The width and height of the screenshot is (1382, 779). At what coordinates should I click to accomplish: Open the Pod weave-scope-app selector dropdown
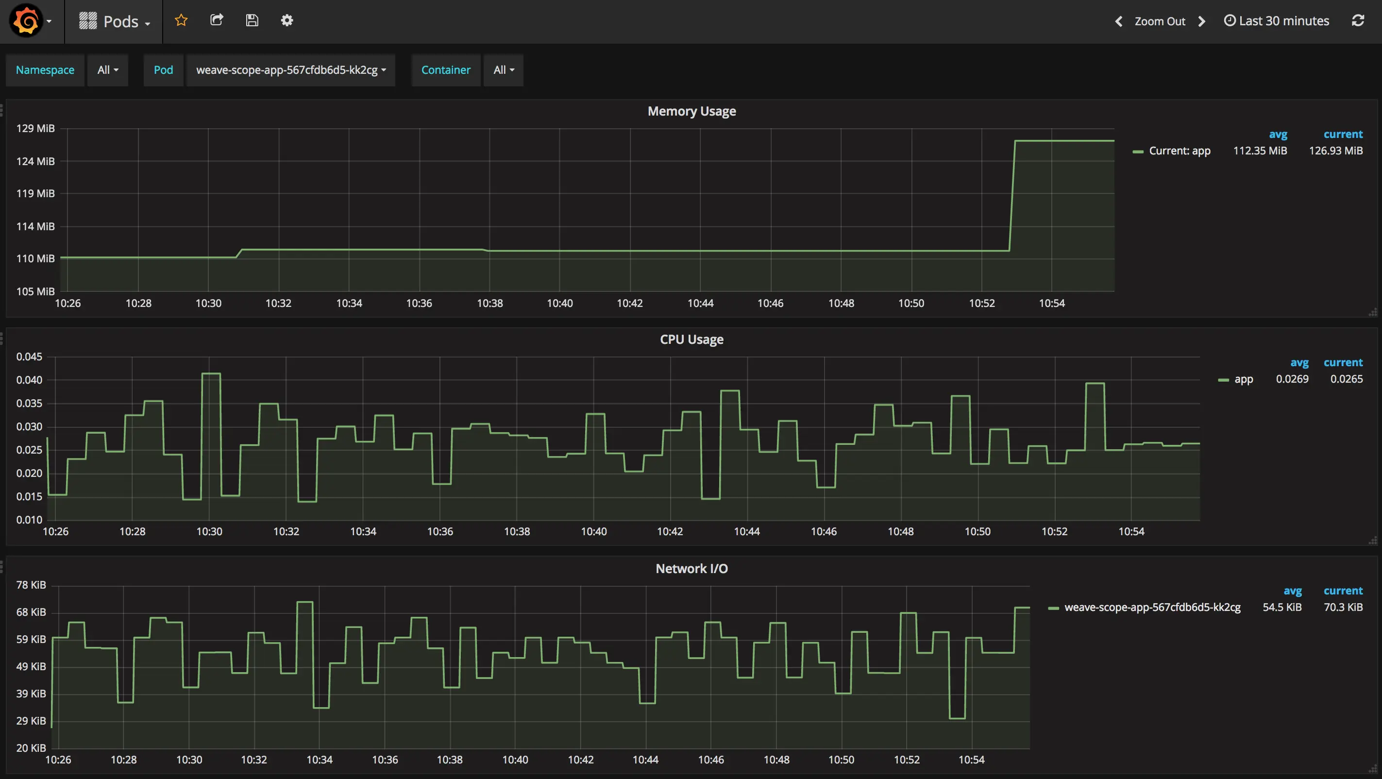point(290,70)
